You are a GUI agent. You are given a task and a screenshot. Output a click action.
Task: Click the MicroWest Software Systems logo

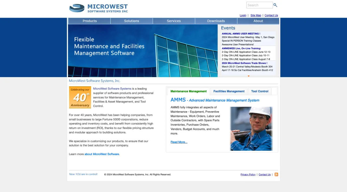click(x=99, y=8)
